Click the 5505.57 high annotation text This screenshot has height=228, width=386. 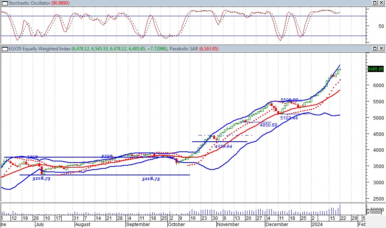(x=289, y=100)
